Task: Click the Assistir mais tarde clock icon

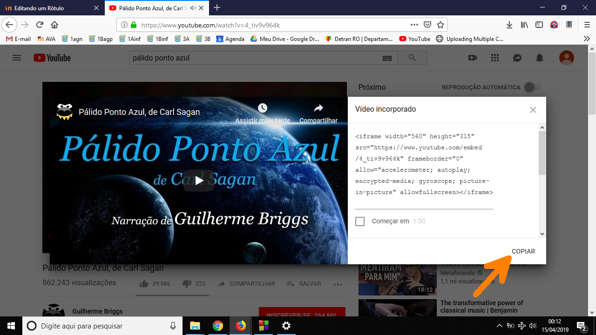Action: click(263, 108)
